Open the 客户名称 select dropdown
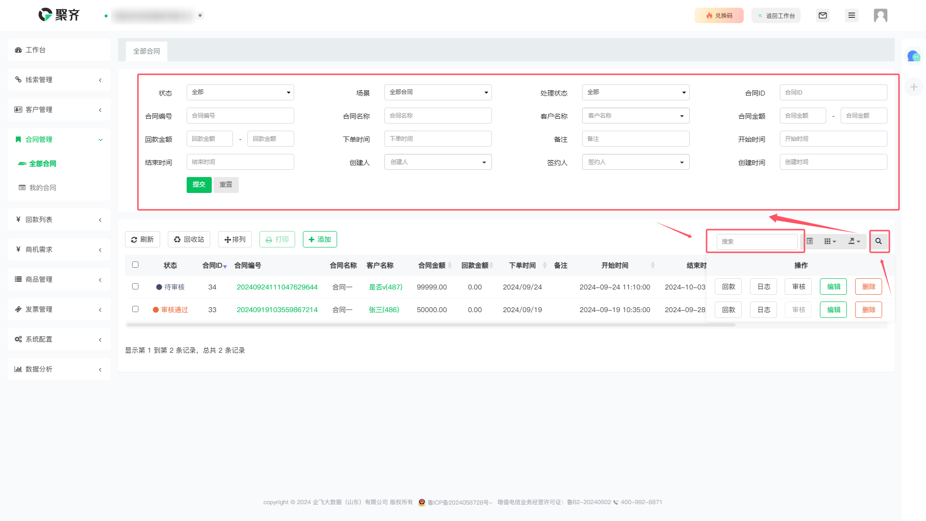Viewport: 926px width, 521px height. (636, 116)
